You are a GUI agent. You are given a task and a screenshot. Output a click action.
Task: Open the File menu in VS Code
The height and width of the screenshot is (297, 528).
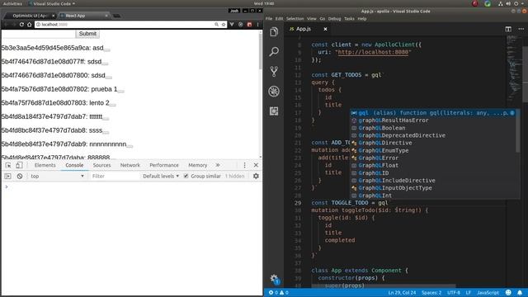click(269, 19)
